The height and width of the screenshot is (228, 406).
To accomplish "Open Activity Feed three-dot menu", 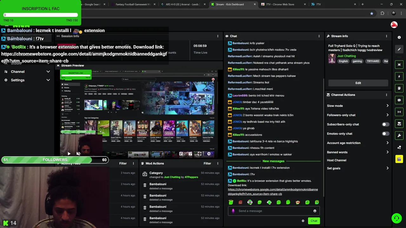I will coord(133,163).
